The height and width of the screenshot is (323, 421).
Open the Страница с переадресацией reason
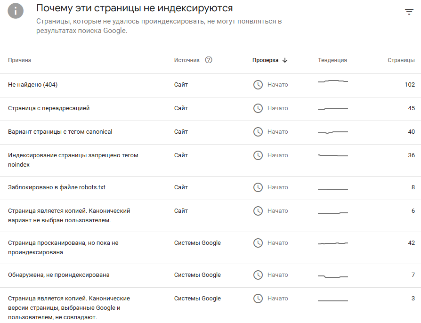coord(210,109)
